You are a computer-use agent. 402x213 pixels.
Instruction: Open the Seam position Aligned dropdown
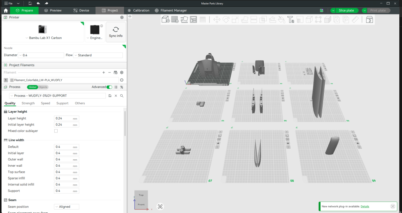pyautogui.click(x=67, y=207)
